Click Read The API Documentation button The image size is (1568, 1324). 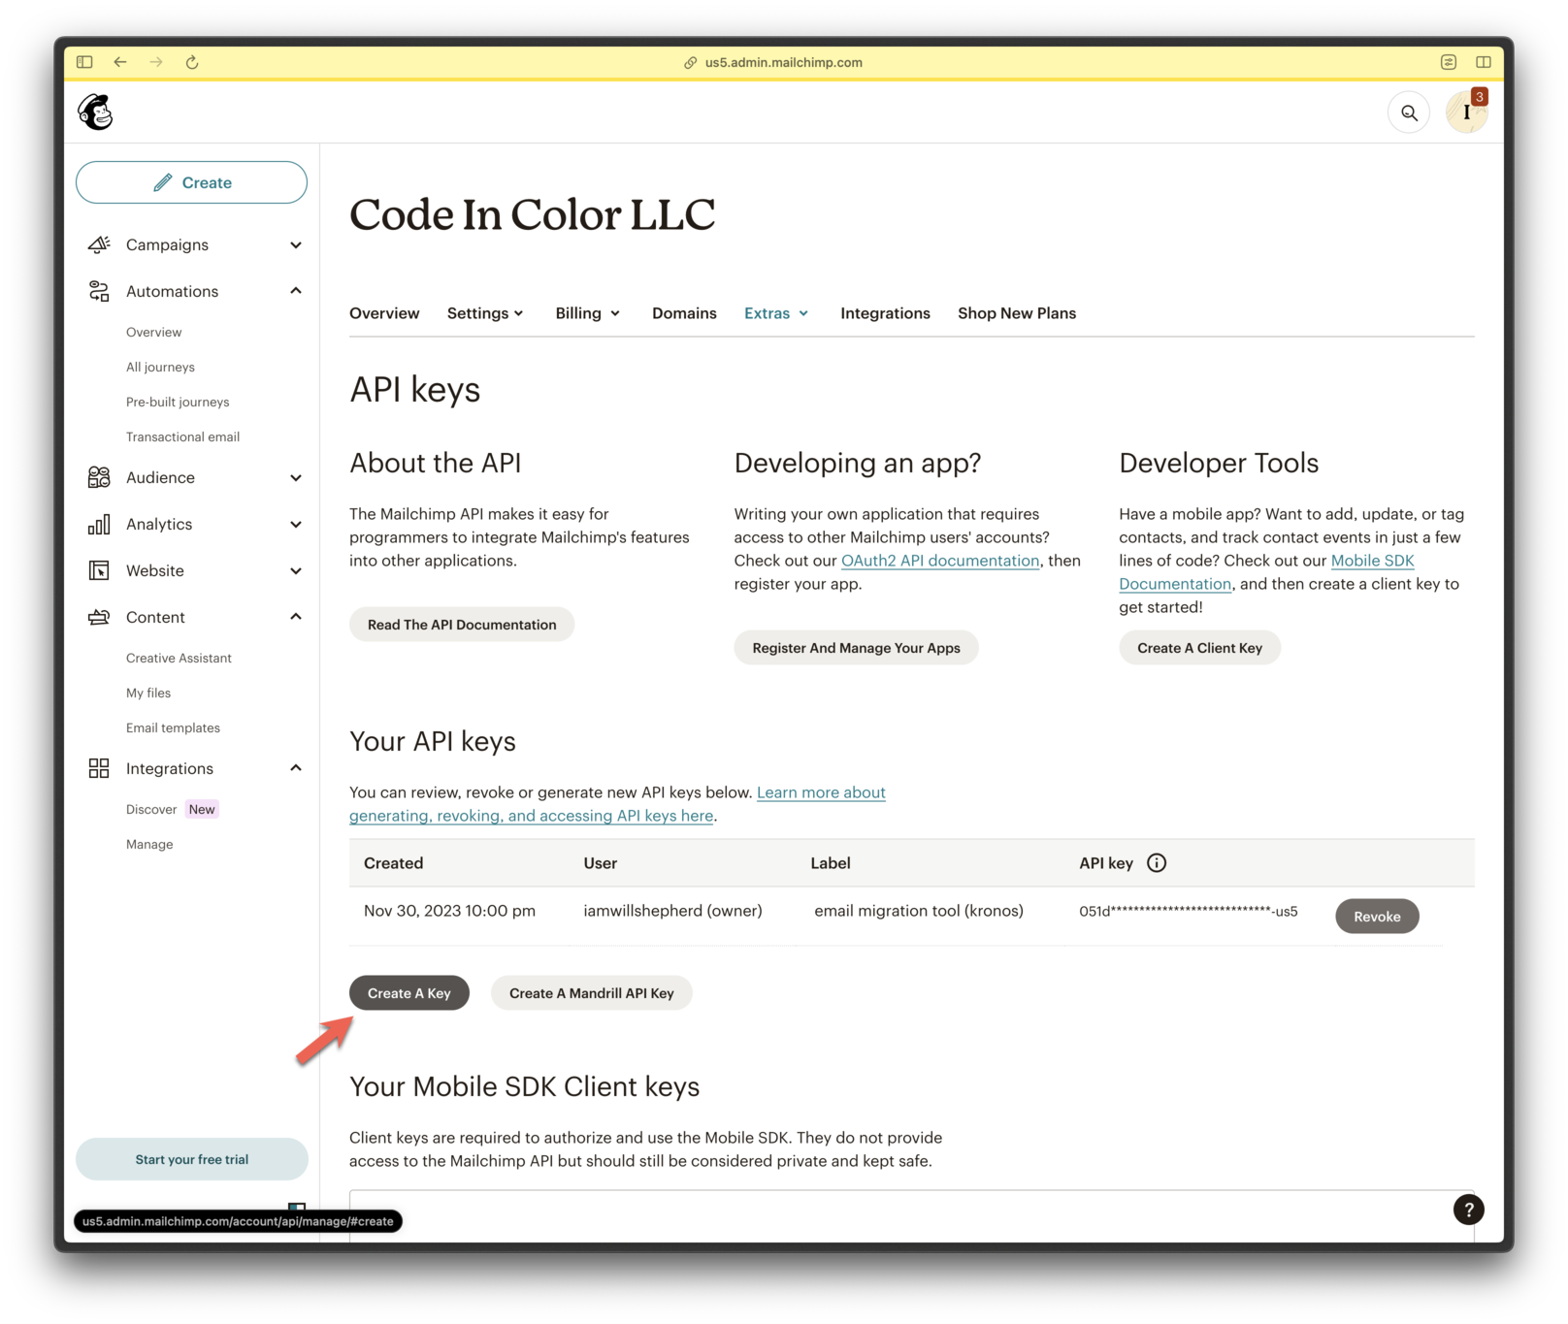tap(462, 625)
